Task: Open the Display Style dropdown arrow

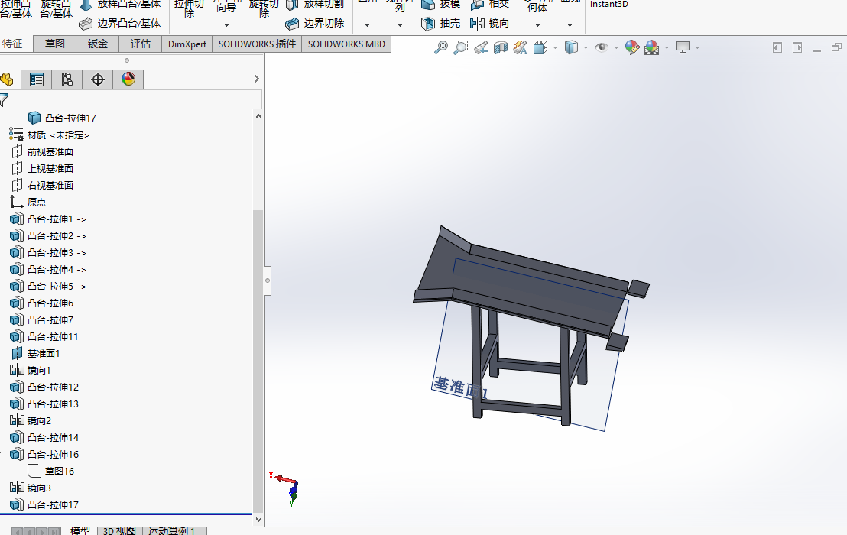Action: 586,47
